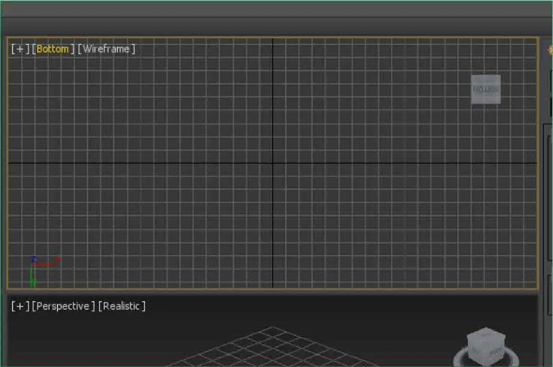Open the Bottom view label menu
The height and width of the screenshot is (367, 553).
point(53,48)
